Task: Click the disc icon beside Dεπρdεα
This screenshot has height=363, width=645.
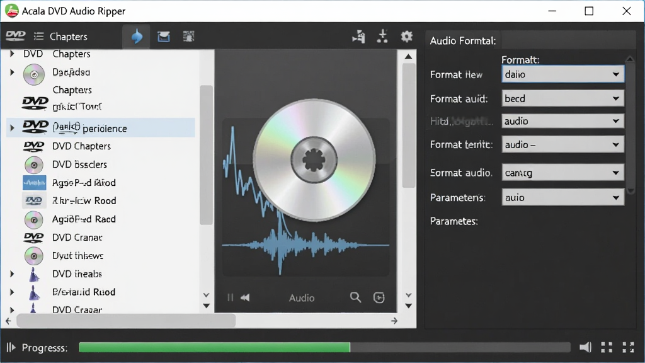Action: point(34,74)
